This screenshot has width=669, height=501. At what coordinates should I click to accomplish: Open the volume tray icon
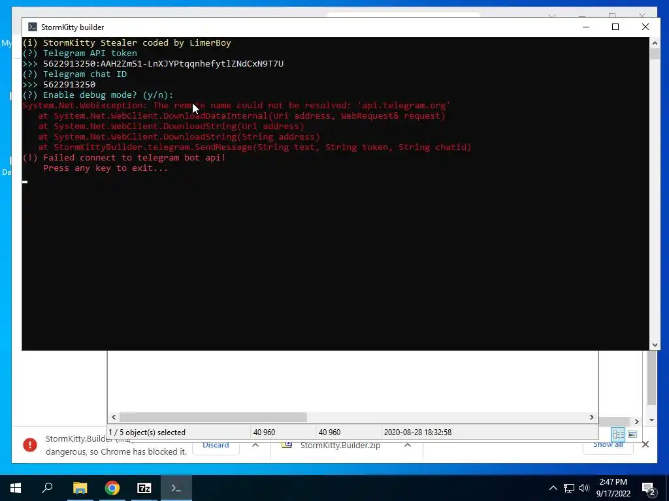point(584,488)
